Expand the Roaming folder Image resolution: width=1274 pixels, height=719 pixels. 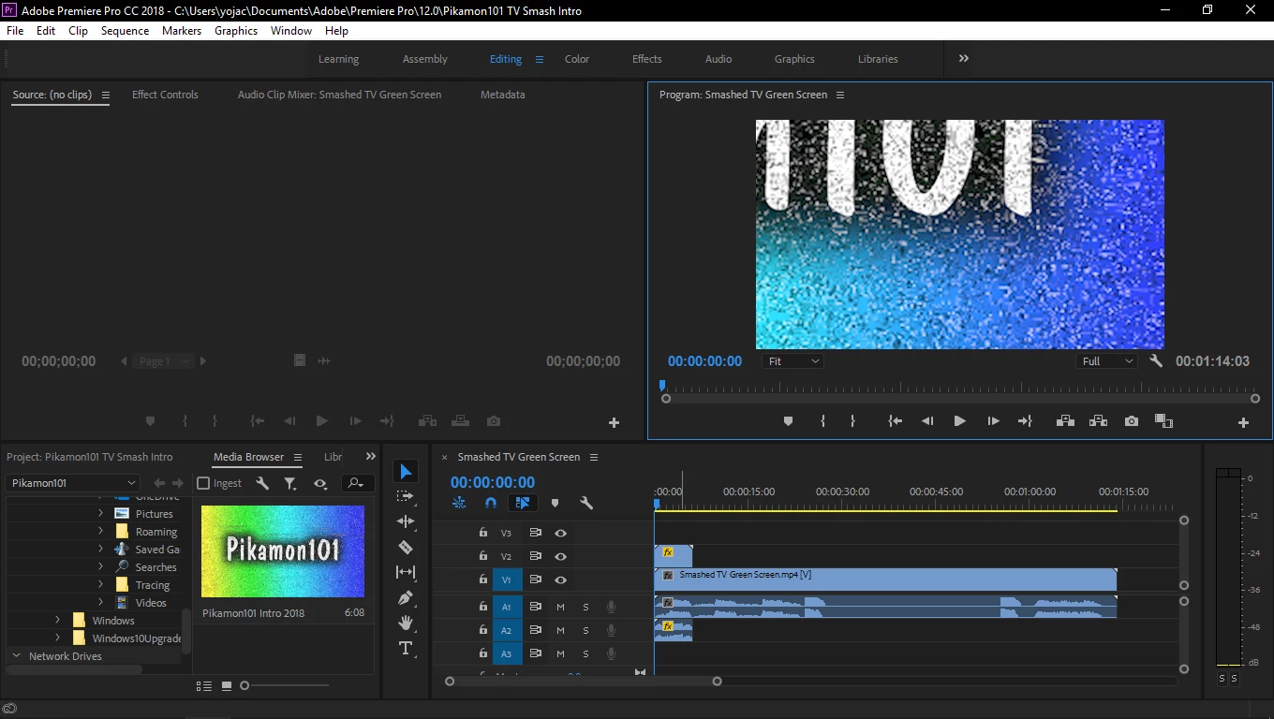(101, 532)
